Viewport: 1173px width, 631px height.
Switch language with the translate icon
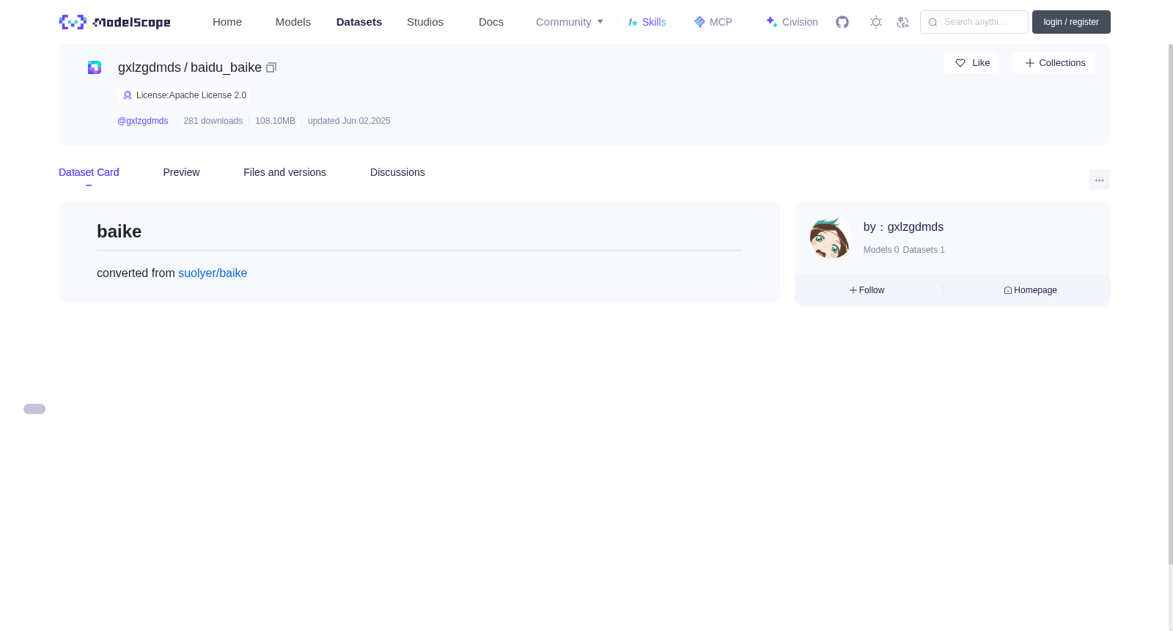pos(902,22)
